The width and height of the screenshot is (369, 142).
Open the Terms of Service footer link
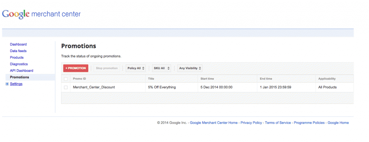click(278, 123)
